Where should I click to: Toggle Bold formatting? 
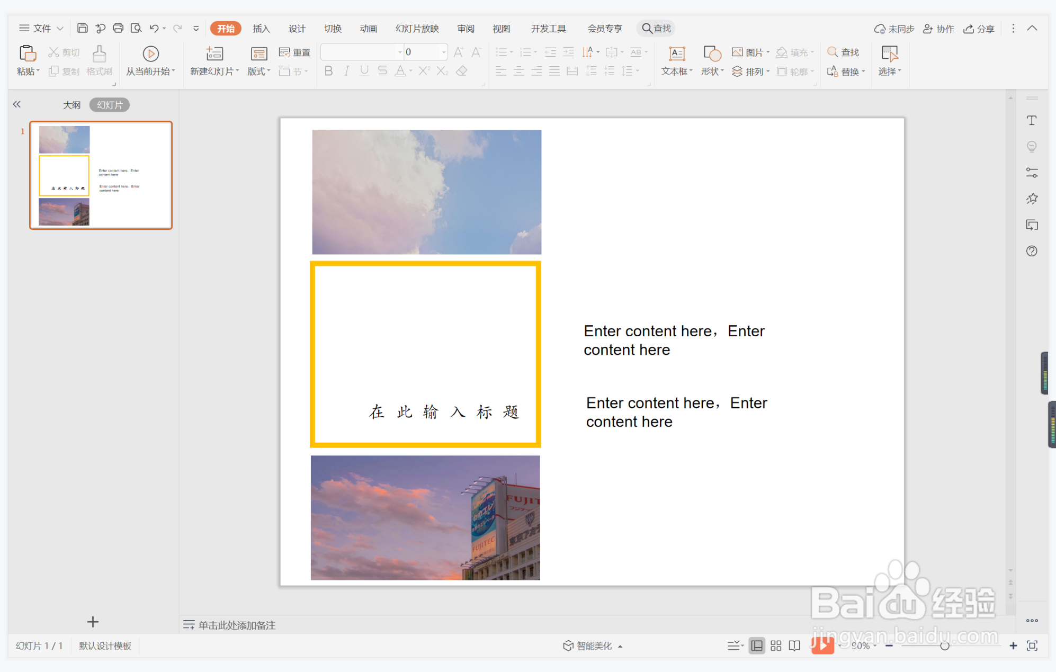tap(328, 71)
